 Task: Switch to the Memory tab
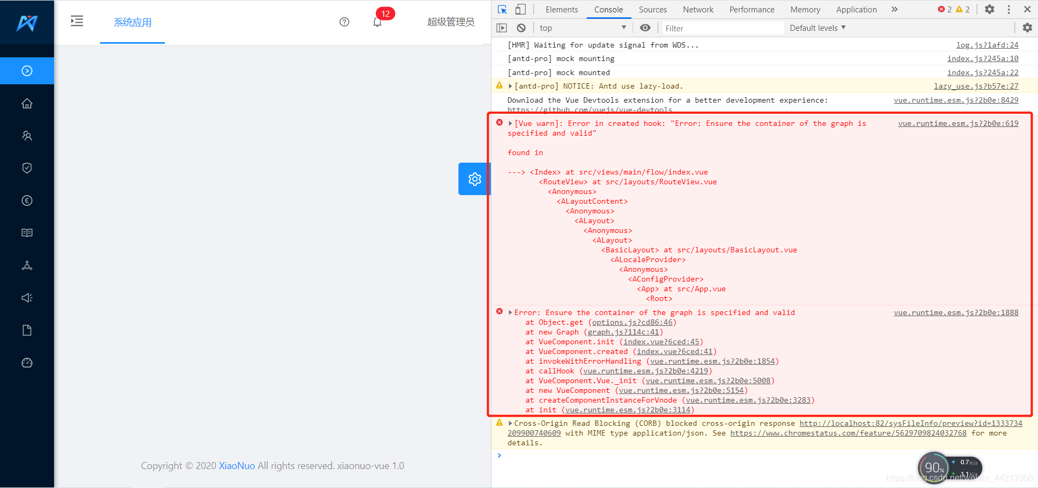click(805, 9)
